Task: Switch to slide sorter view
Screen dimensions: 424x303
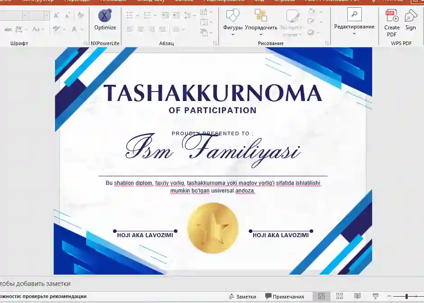Action: [340, 296]
